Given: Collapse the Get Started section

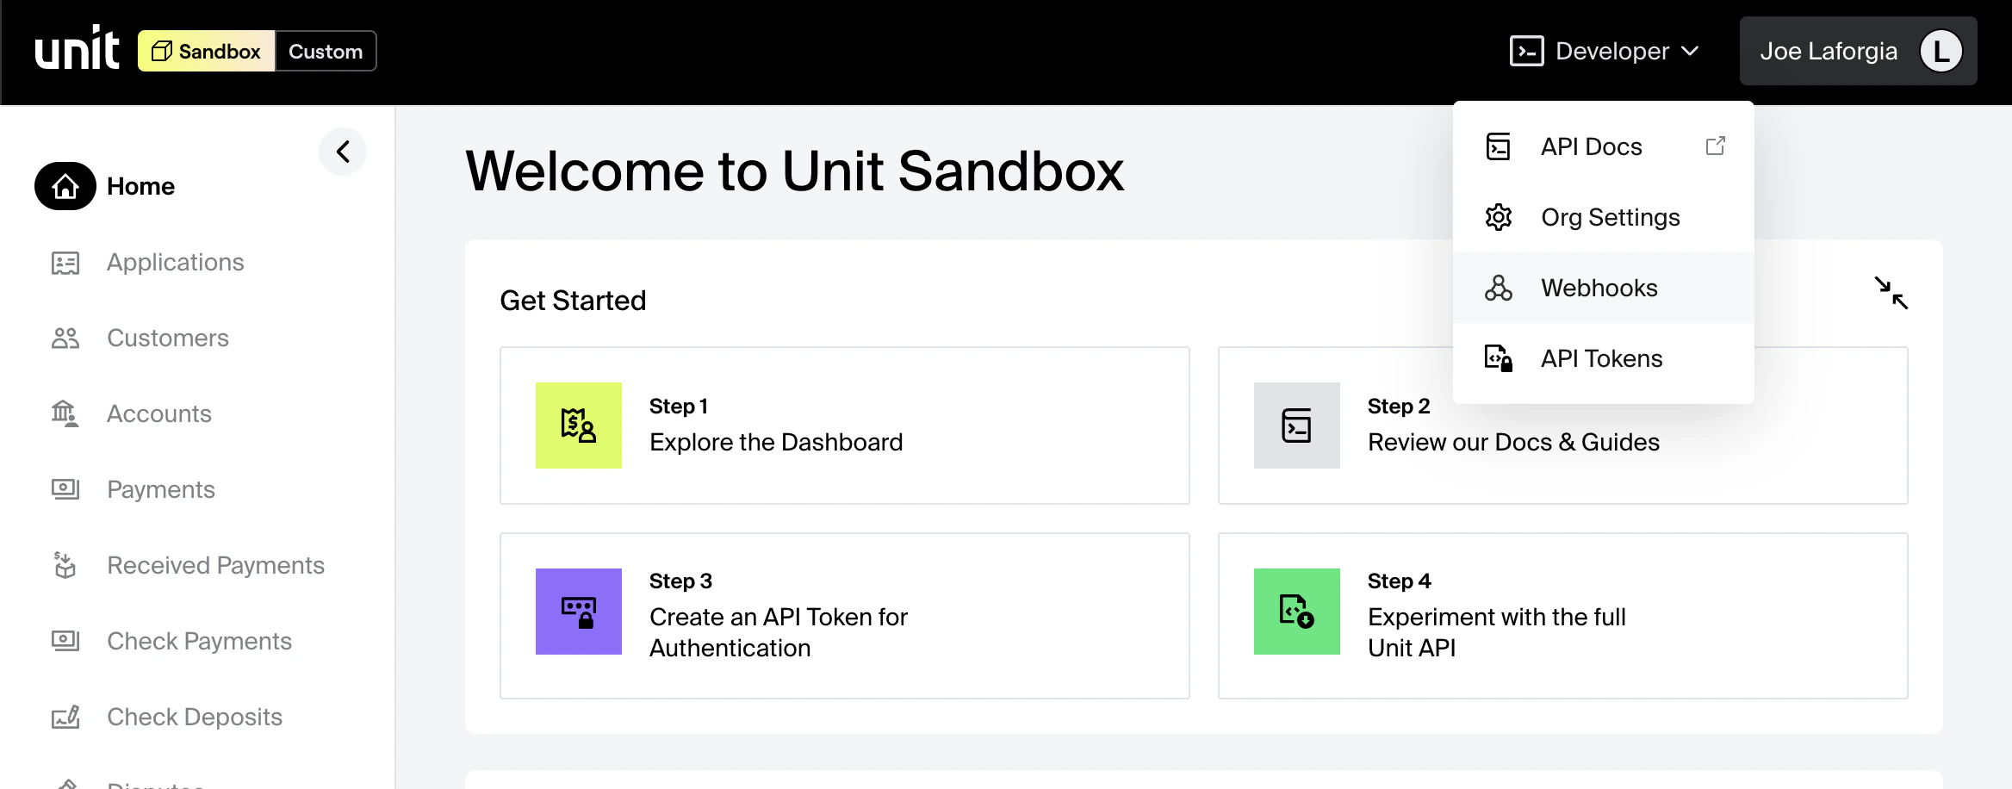Looking at the screenshot, I should [1891, 295].
